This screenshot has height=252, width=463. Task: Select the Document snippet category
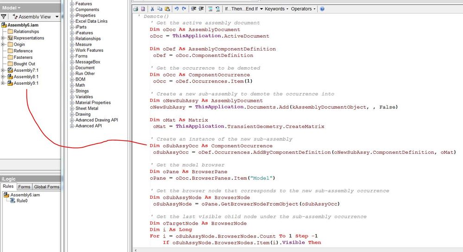point(85,68)
